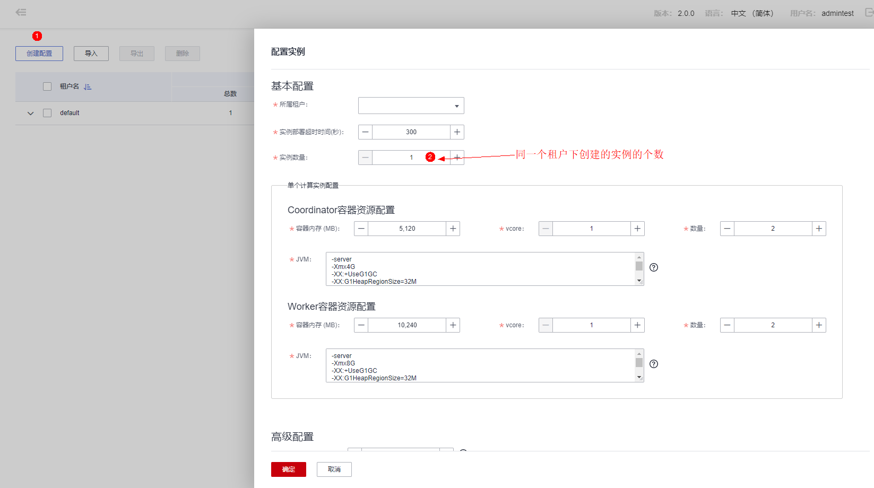This screenshot has width=874, height=488.
Task: Decrease Coordinator vcore count
Action: pos(546,229)
